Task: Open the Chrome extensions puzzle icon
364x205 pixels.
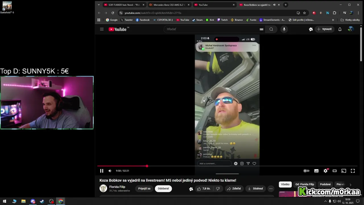Action: [334, 13]
